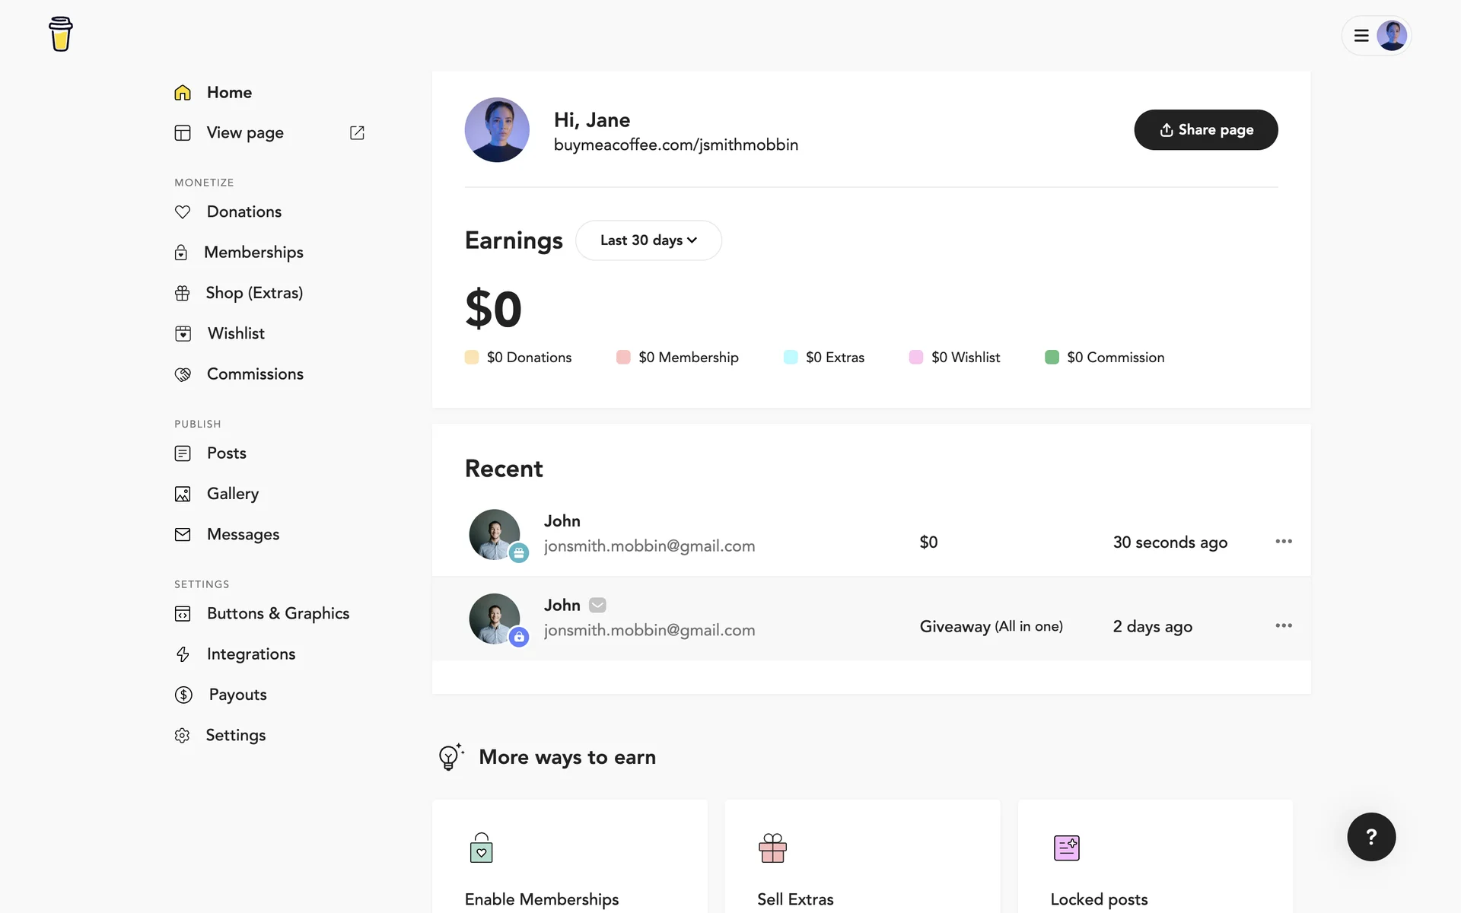Image resolution: width=1461 pixels, height=913 pixels.
Task: Click the Share page button
Action: 1205,130
